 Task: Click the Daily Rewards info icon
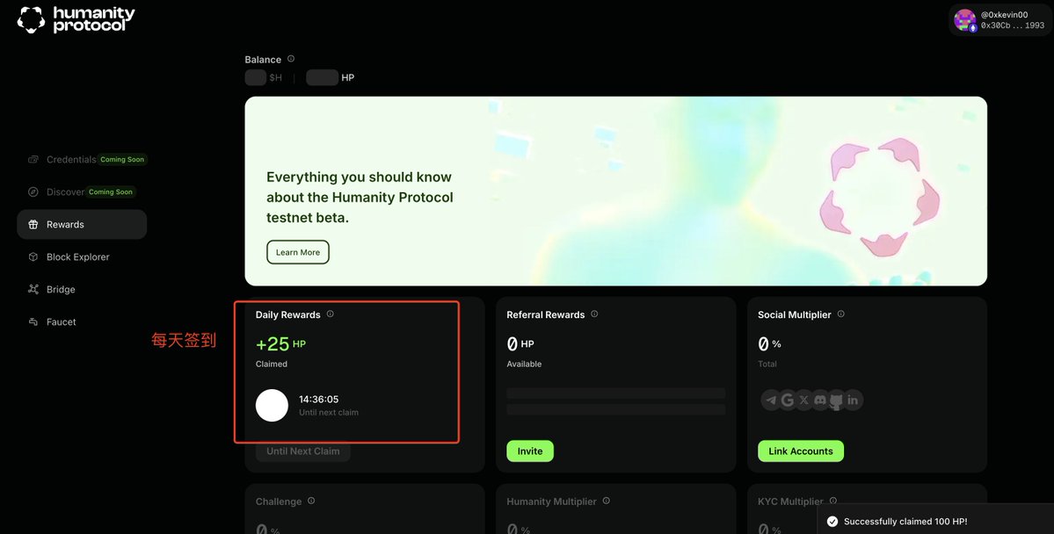tap(330, 314)
